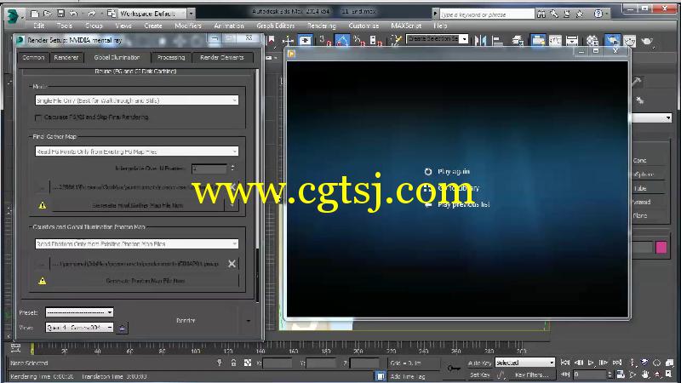The width and height of the screenshot is (681, 383).
Task: Click the Render Setup toolbar icon
Action: tap(612, 41)
